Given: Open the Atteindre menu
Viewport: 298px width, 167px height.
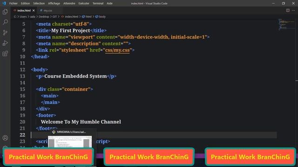Looking at the screenshot, I should tap(69, 3).
